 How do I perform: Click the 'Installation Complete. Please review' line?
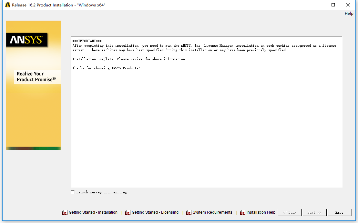pyautogui.click(x=129, y=59)
